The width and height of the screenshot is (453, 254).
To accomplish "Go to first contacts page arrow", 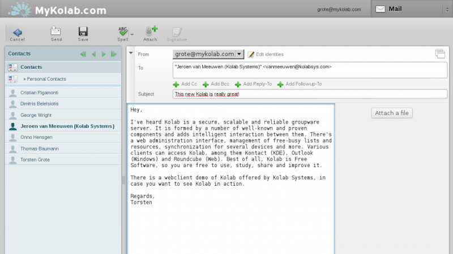I will [83, 54].
